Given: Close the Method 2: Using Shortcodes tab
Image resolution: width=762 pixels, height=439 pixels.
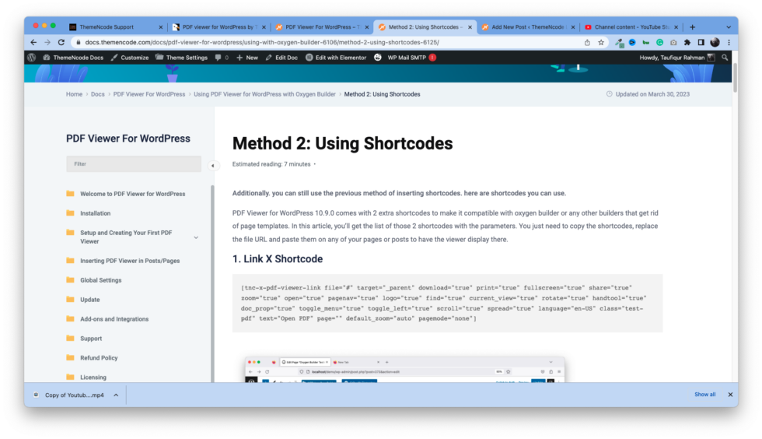Looking at the screenshot, I should click(x=470, y=27).
